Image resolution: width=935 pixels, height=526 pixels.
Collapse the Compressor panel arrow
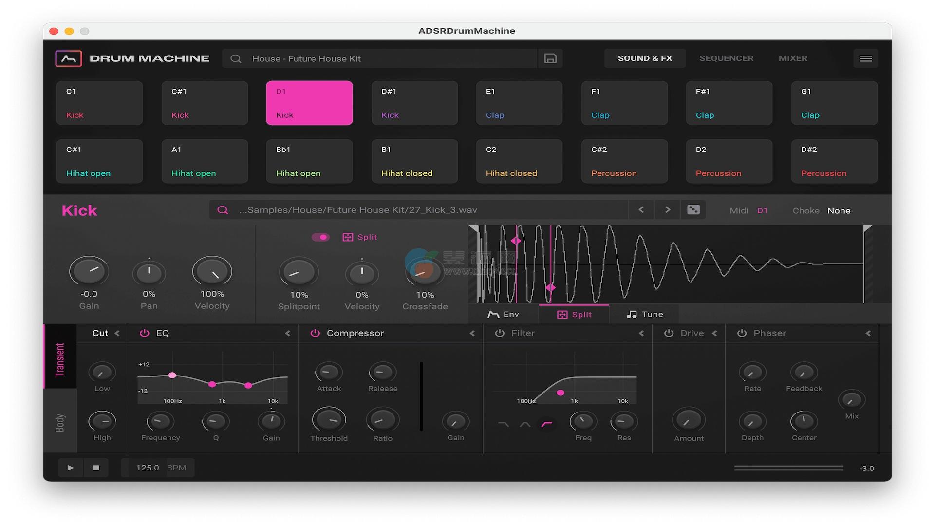coord(472,333)
